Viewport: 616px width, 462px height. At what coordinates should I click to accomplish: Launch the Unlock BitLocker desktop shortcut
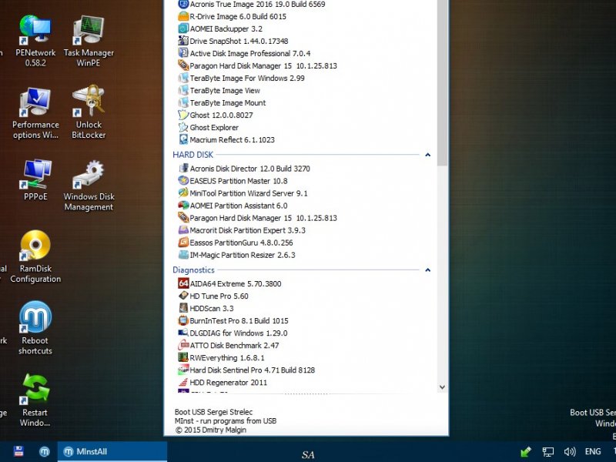[89, 113]
